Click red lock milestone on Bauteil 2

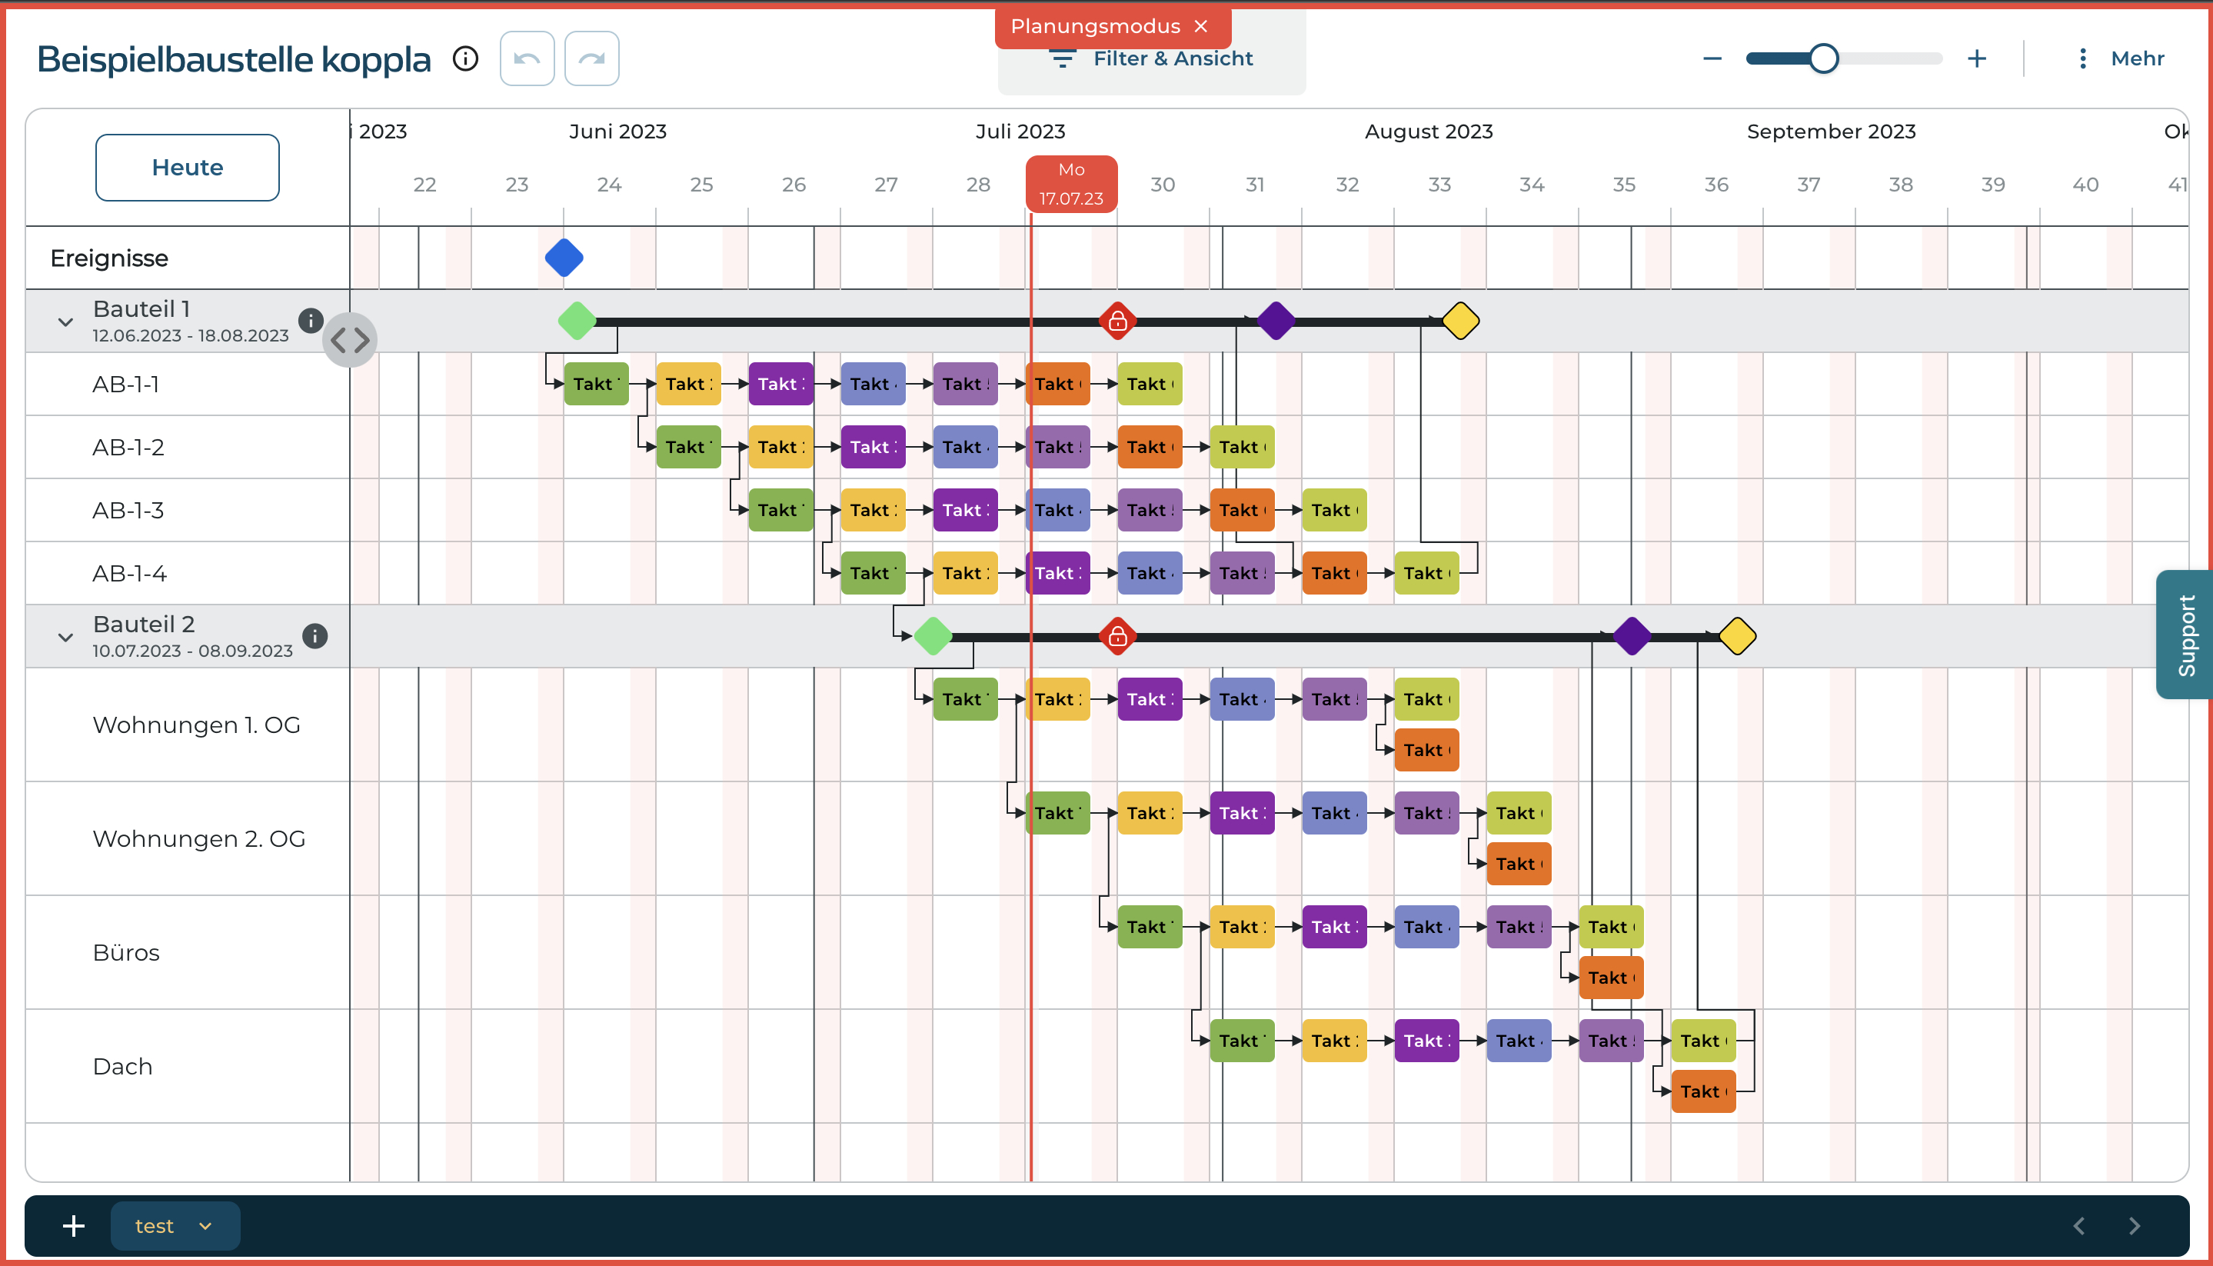(x=1118, y=637)
